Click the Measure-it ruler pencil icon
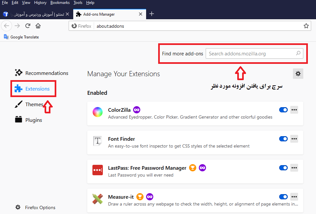 click(98, 199)
